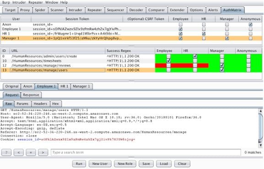This screenshot has width=264, height=169.
Task: Click the Run button
Action: 79,164
